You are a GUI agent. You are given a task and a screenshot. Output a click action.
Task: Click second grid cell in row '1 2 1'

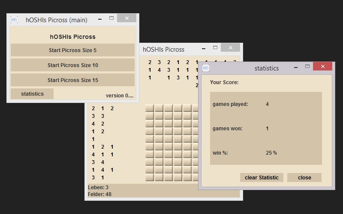click(x=159, y=147)
